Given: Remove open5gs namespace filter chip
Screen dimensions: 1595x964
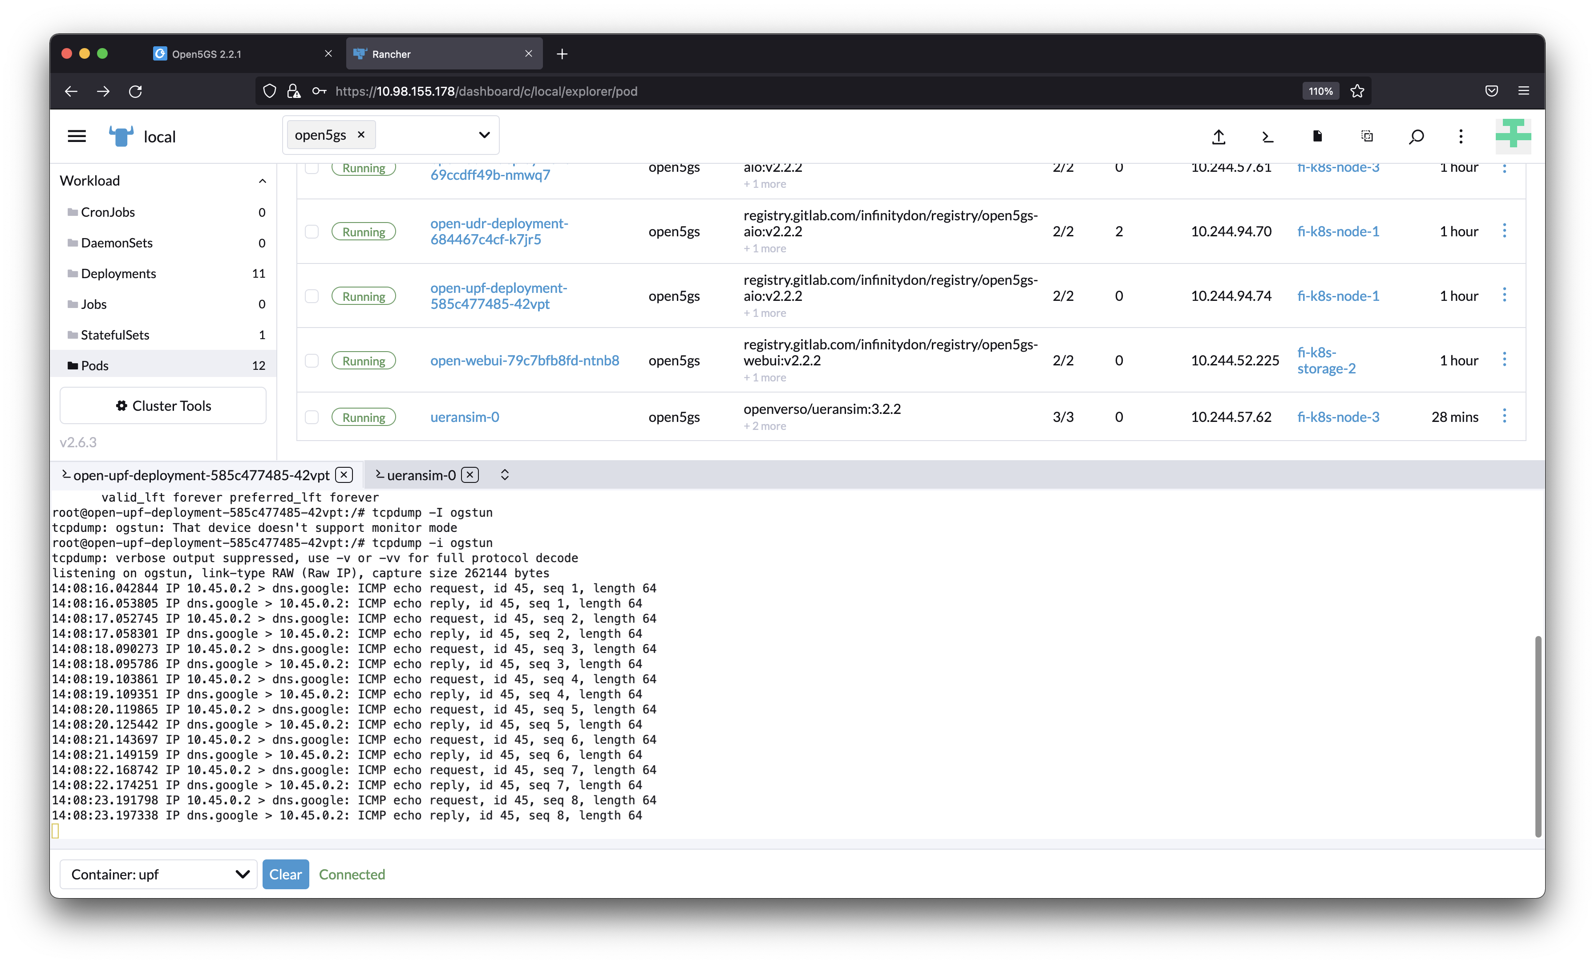Looking at the screenshot, I should click(x=361, y=135).
